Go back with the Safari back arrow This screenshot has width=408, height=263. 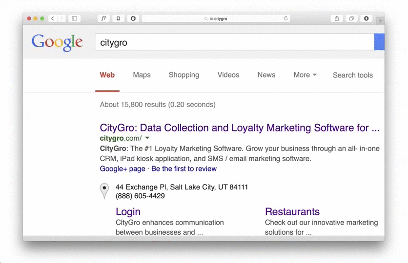[x=53, y=19]
